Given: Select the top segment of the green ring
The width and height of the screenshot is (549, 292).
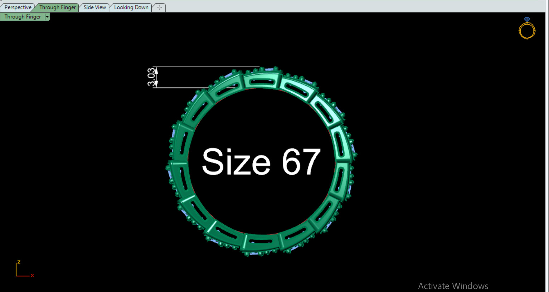Looking at the screenshot, I should click(262, 81).
